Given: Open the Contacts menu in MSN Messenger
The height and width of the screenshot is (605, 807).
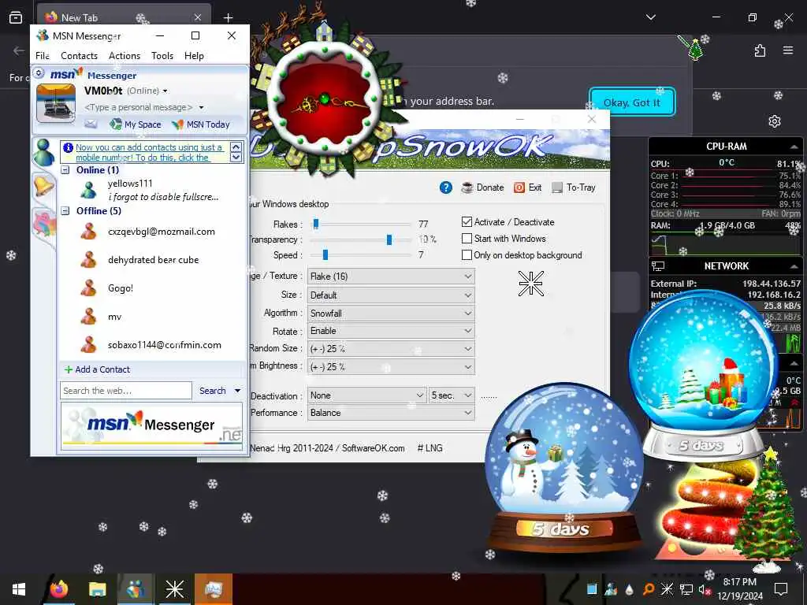Looking at the screenshot, I should [x=79, y=56].
